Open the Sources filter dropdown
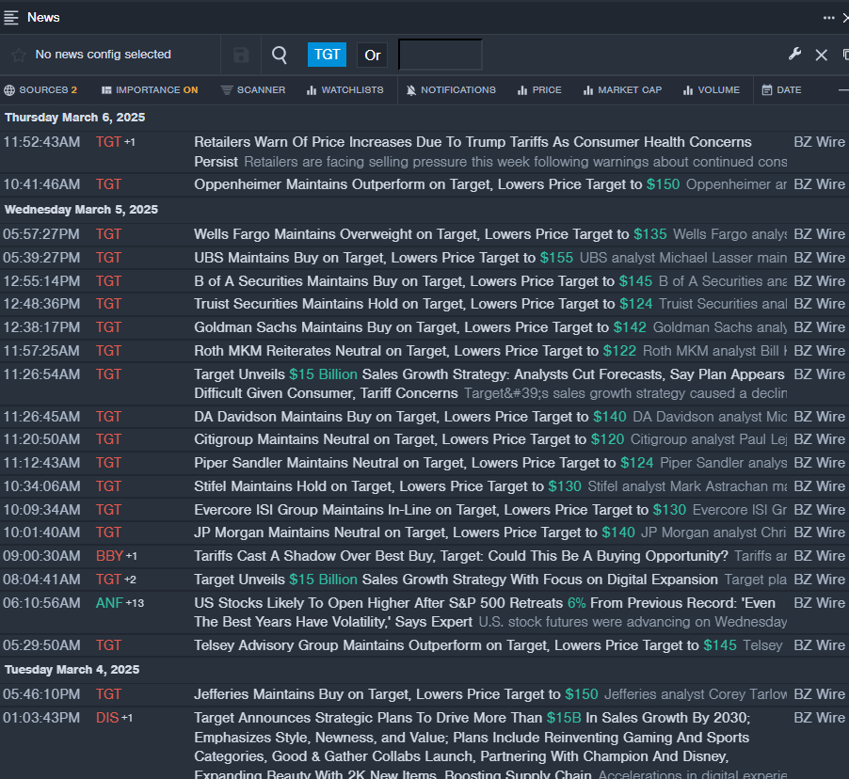Screen dimensions: 849x779 pyautogui.click(x=40, y=90)
